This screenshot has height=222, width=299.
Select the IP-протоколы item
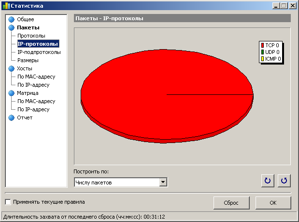click(x=38, y=44)
